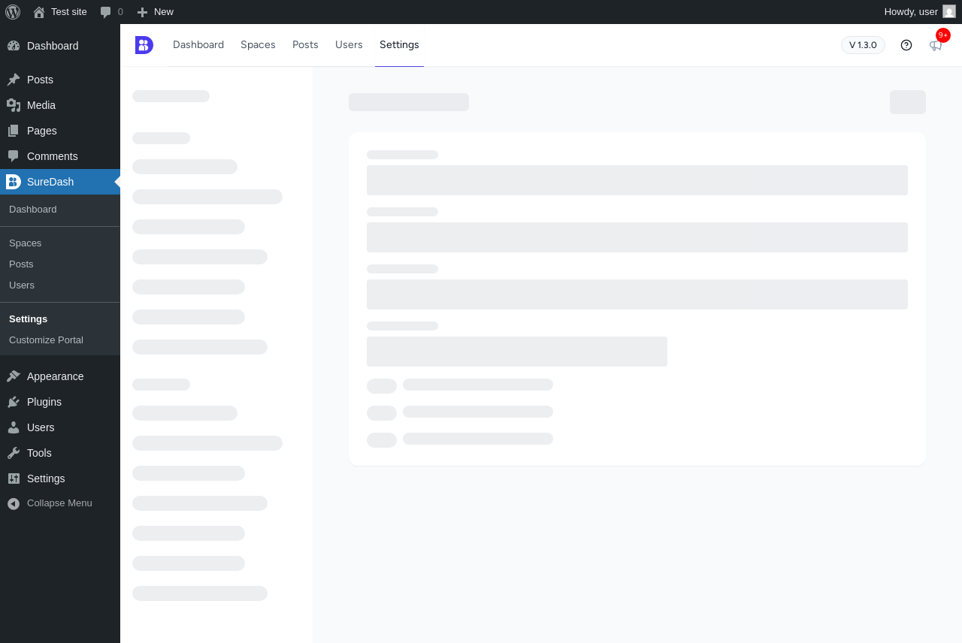
Task: Open the Tools menu in sidebar
Action: [x=60, y=453]
